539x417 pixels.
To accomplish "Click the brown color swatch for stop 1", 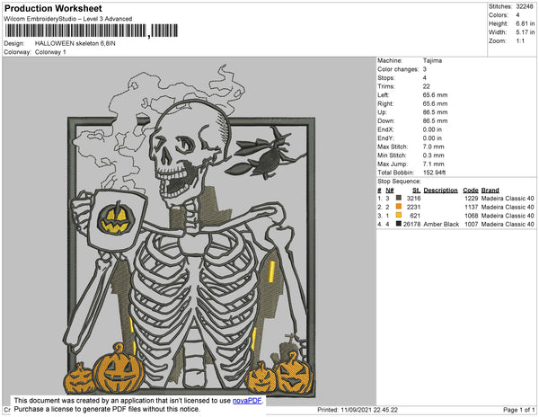I will coord(399,198).
